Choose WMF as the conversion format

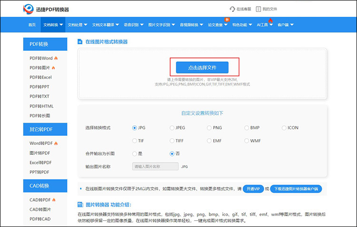(247, 141)
